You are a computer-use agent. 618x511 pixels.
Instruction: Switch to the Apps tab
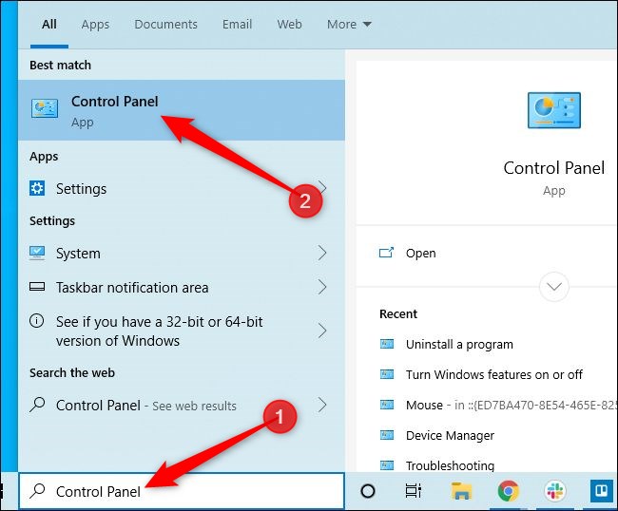pos(95,25)
